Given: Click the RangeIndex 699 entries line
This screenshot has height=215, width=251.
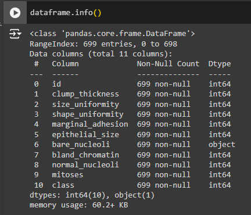Looking at the screenshot, I should (x=103, y=44).
